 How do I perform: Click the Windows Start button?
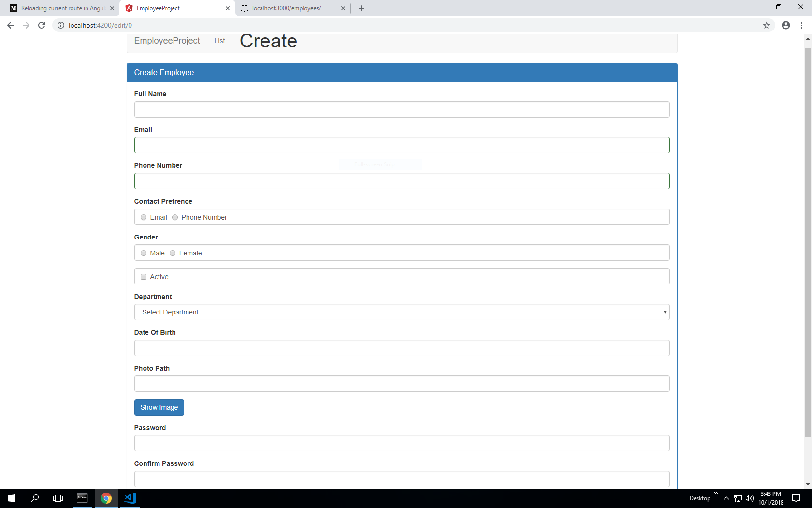[x=11, y=498]
